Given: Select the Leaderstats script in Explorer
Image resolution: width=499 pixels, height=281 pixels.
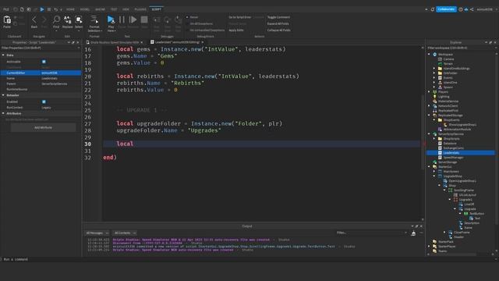Looking at the screenshot, I should point(451,153).
